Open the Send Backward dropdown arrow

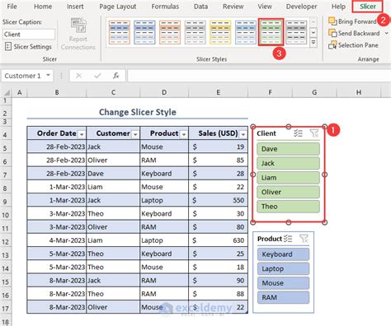coord(387,33)
